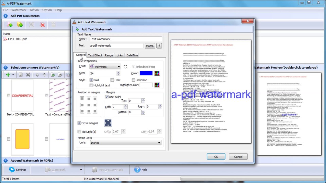326x183 pixels.
Task: Increase the Right margin spinner value
Action: pos(160,106)
